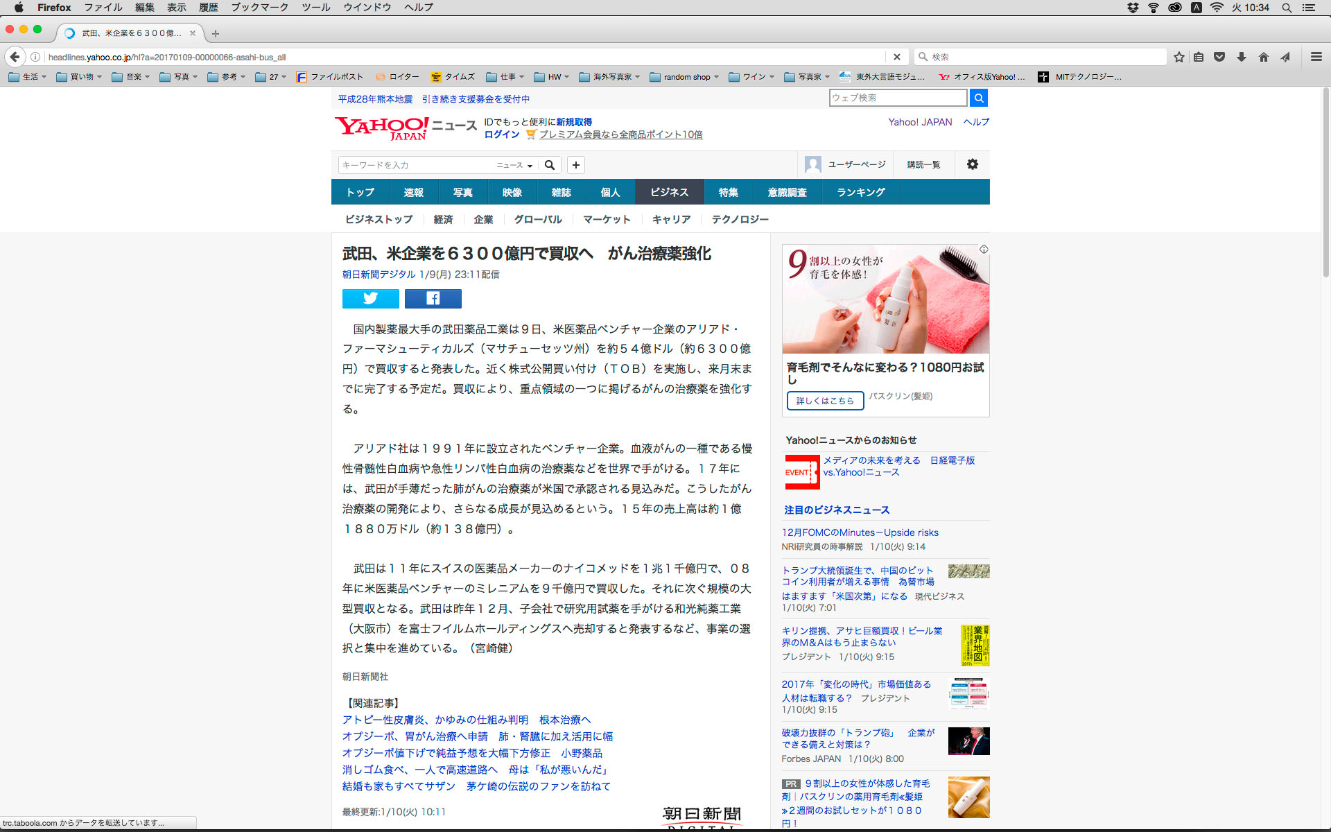1331x832 pixels.
Task: Go to Firefox home page icon
Action: point(1263,57)
